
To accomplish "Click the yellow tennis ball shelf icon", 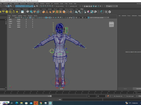I will tap(7, 12).
